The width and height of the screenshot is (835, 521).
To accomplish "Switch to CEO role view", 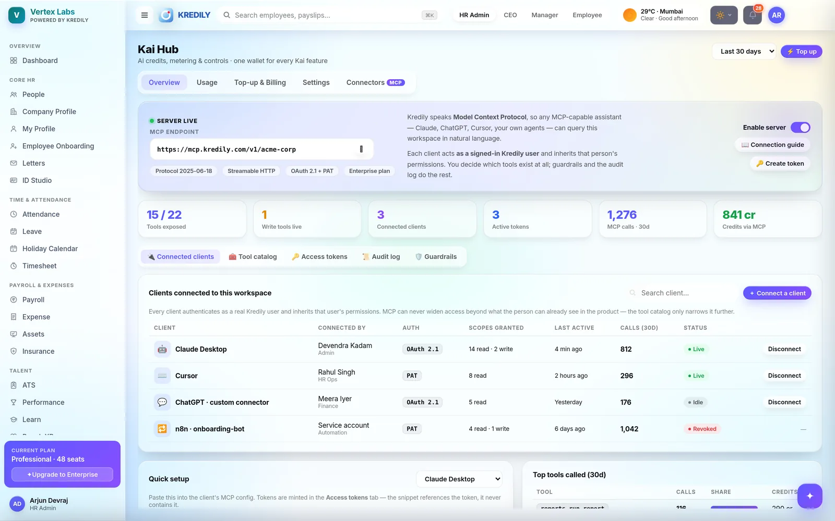I will [x=510, y=15].
